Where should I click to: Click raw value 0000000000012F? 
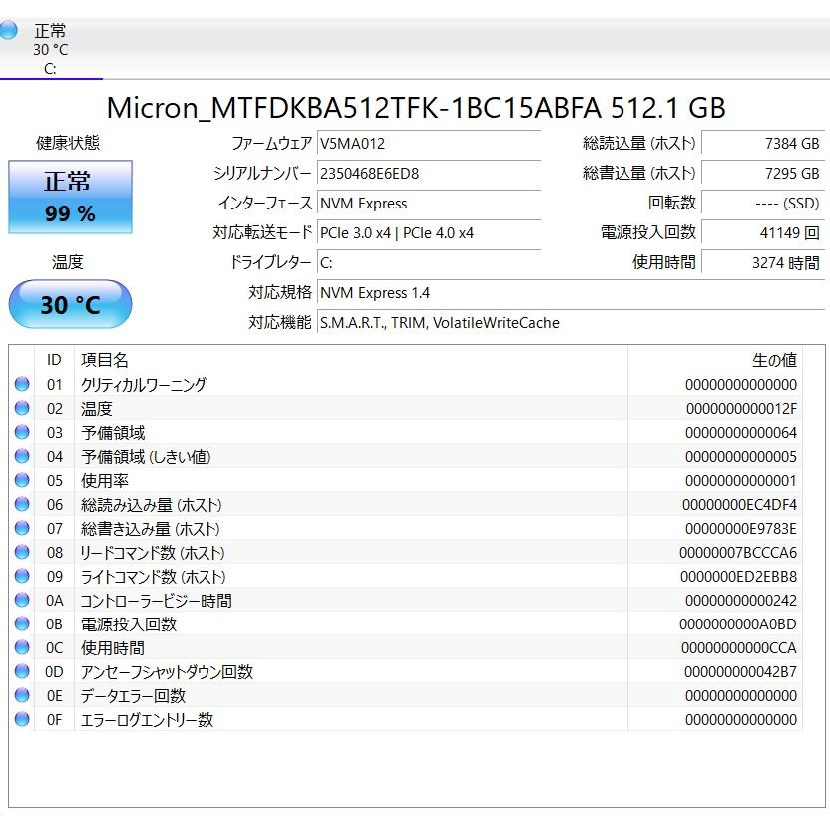(741, 409)
